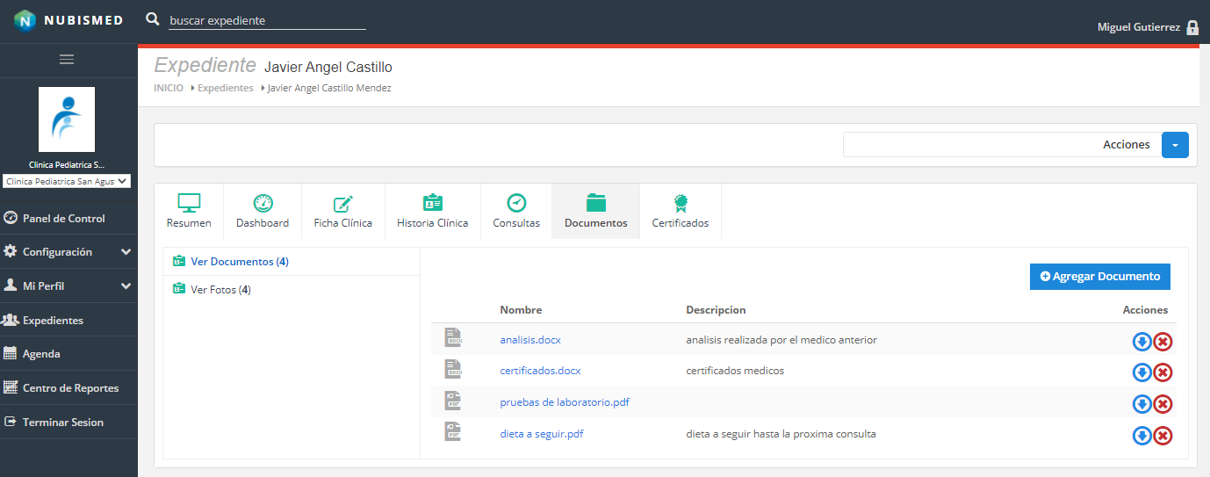
Task: Click the Agregar Documento button
Action: (1100, 276)
